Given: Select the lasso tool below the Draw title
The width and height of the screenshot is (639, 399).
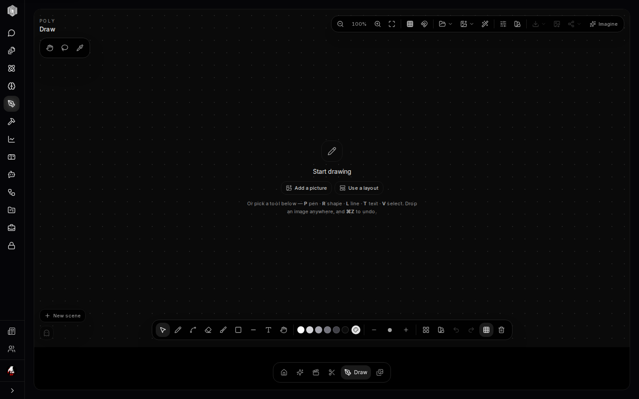Looking at the screenshot, I should click(x=65, y=48).
